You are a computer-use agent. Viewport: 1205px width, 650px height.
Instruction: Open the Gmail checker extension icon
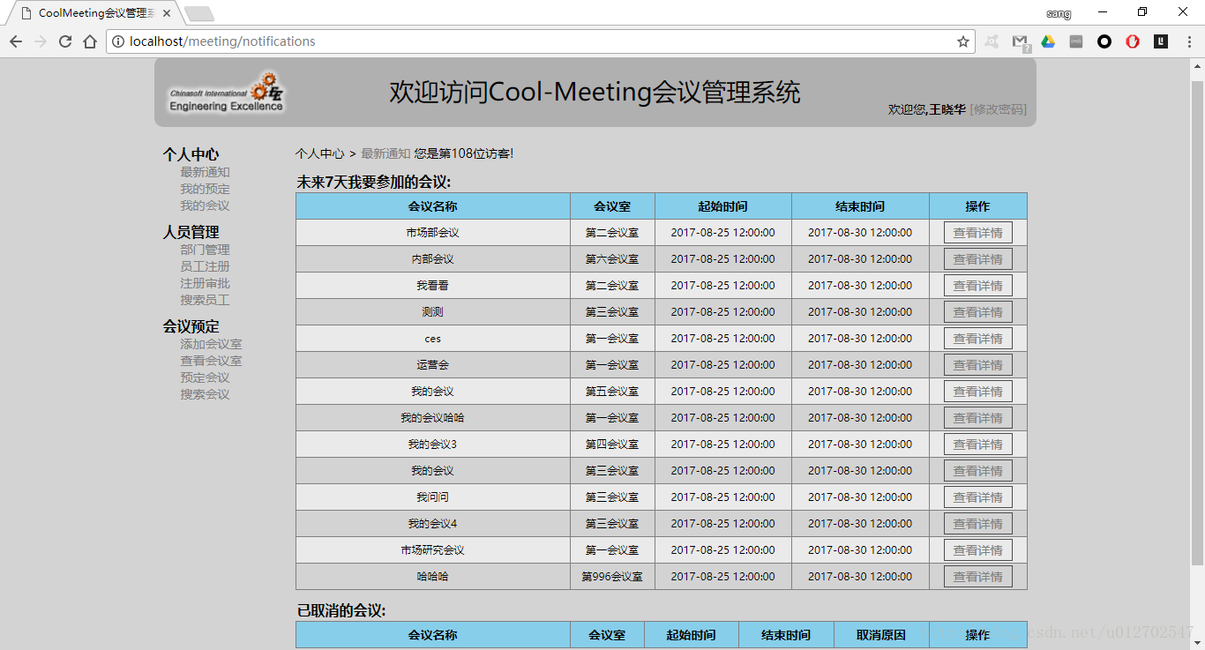1020,41
